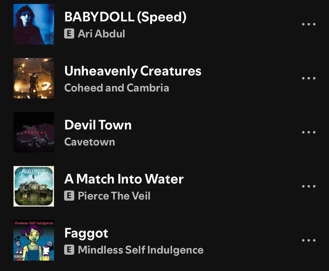Play the song BABYDOLL (Speed)
Image resolution: width=329 pixels, height=271 pixels.
(x=125, y=17)
